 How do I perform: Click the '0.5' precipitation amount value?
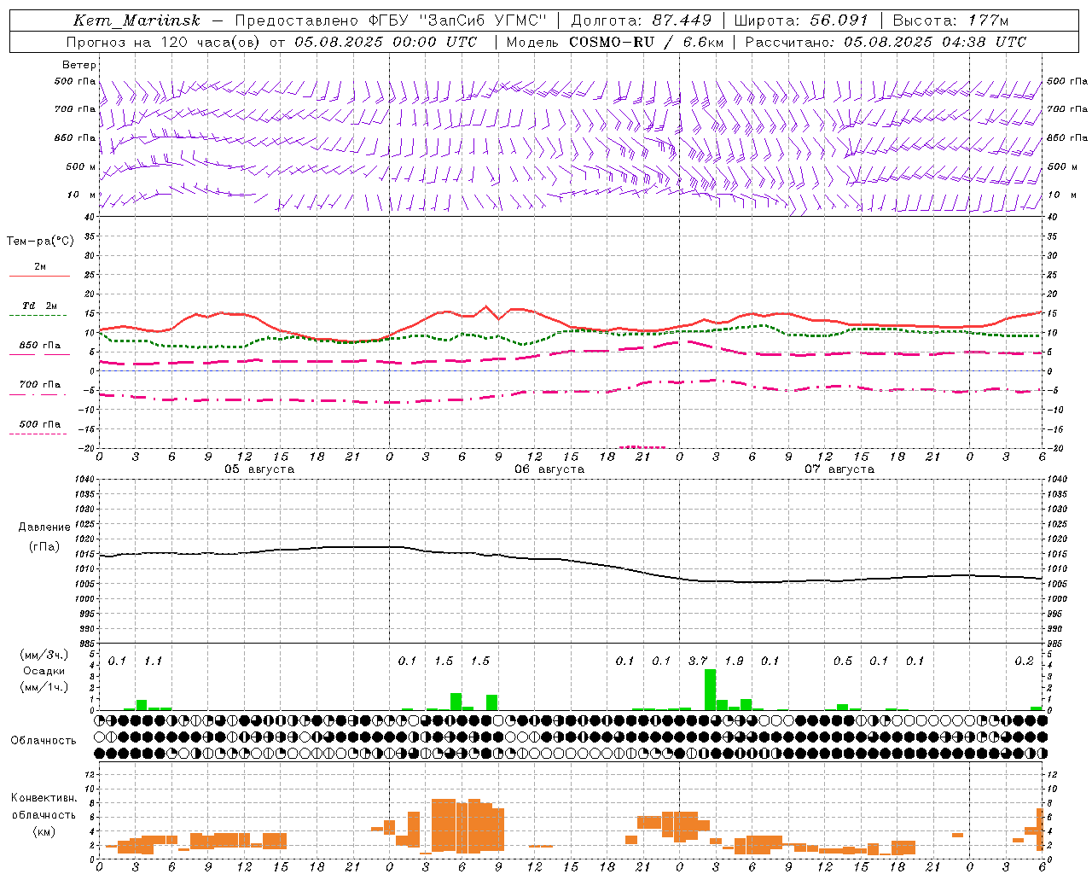click(x=843, y=661)
